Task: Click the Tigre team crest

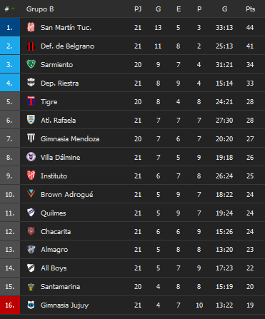Action: (x=31, y=101)
